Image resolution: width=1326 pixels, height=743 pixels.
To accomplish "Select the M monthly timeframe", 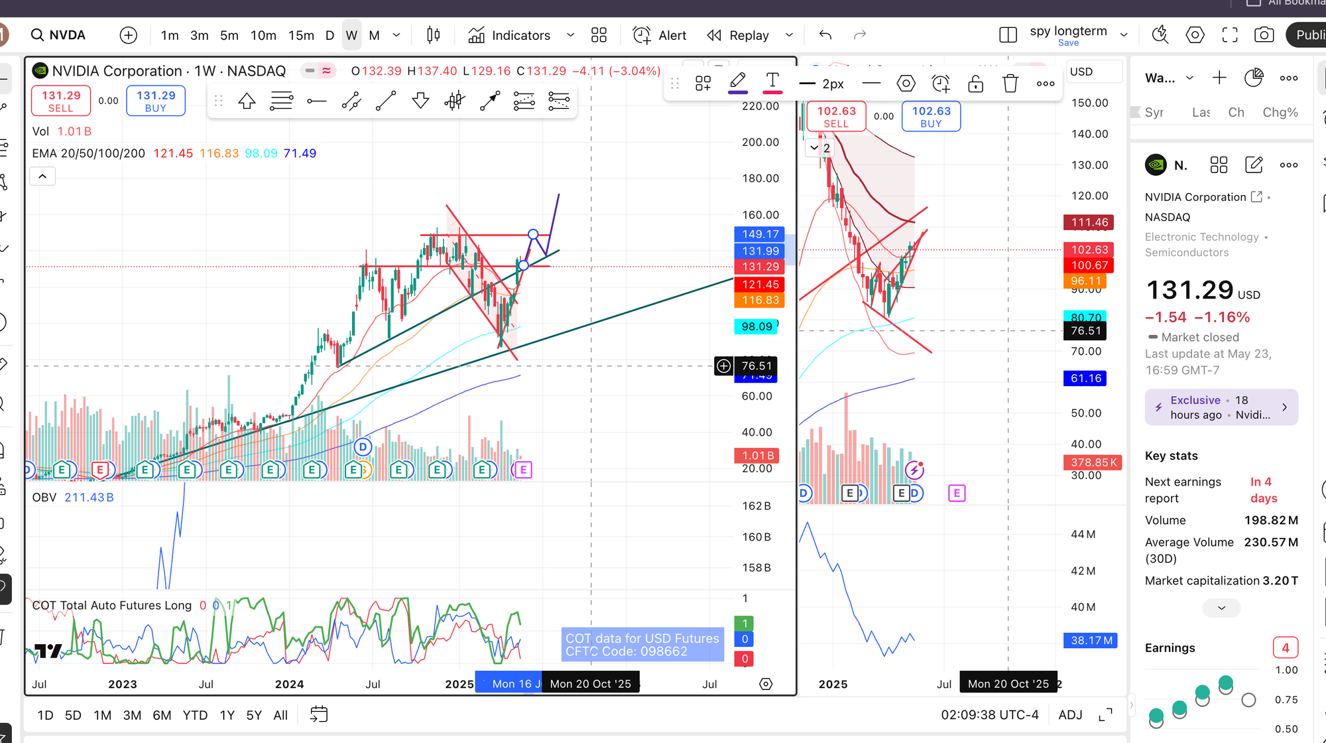I will coord(374,35).
